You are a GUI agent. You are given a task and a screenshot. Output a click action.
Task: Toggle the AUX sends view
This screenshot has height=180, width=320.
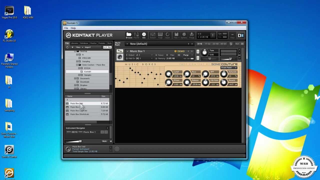tap(237, 44)
